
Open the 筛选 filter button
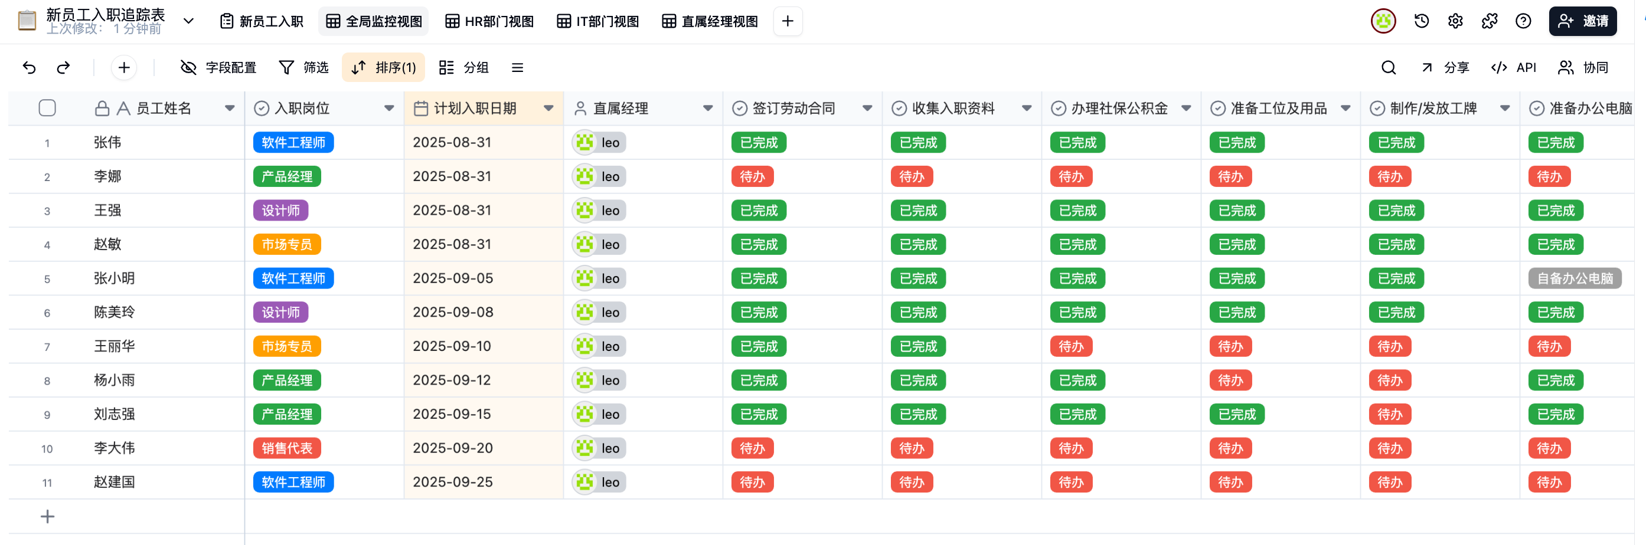click(x=304, y=68)
